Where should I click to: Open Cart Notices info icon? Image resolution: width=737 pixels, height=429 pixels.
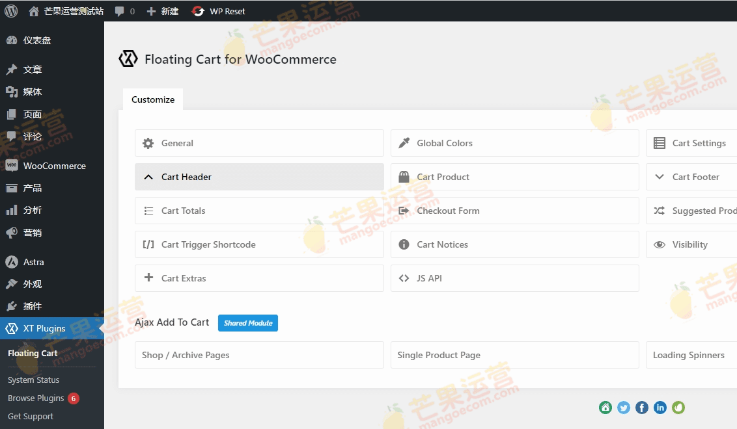pyautogui.click(x=404, y=244)
